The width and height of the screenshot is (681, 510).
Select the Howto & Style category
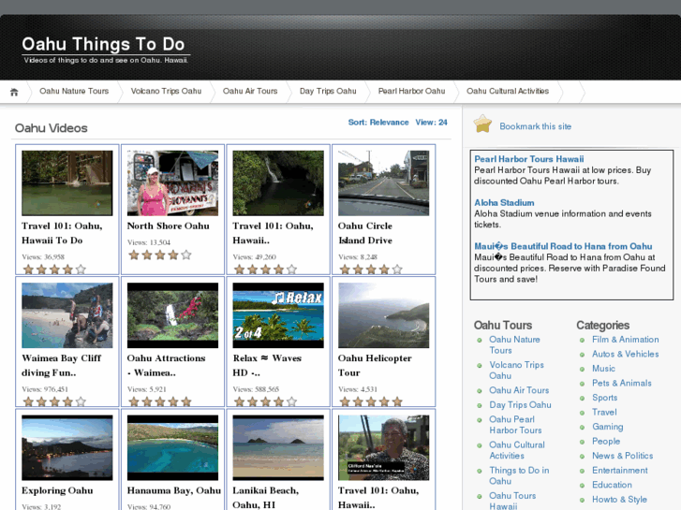pyautogui.click(x=619, y=500)
